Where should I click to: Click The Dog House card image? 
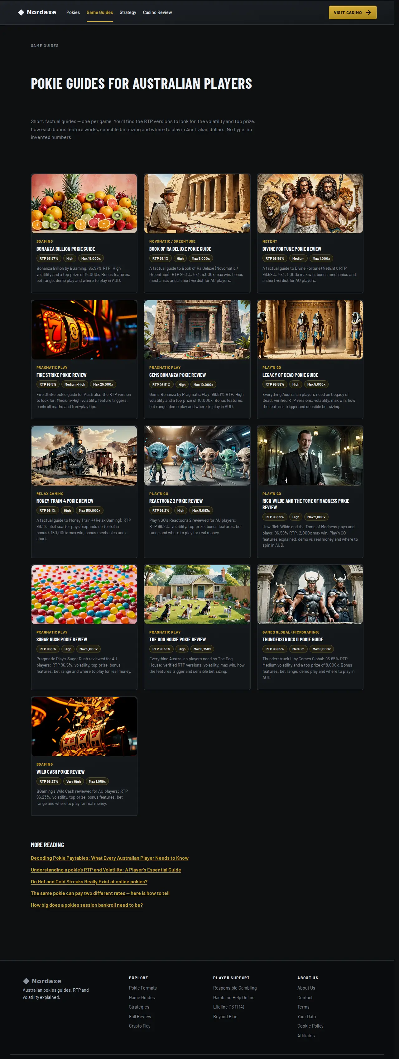pos(197,595)
